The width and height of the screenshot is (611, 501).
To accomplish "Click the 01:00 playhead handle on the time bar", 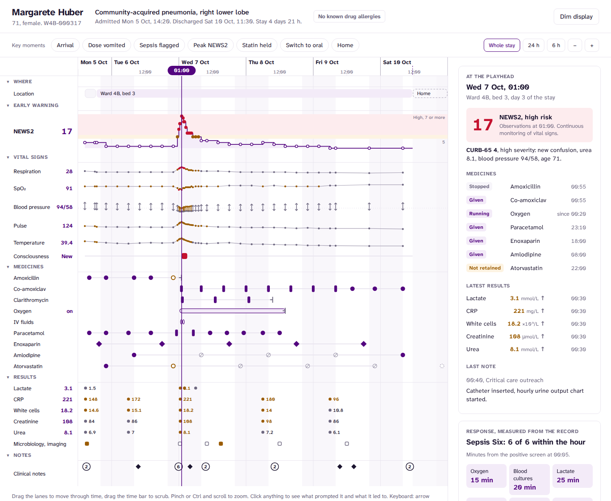I will 182,70.
